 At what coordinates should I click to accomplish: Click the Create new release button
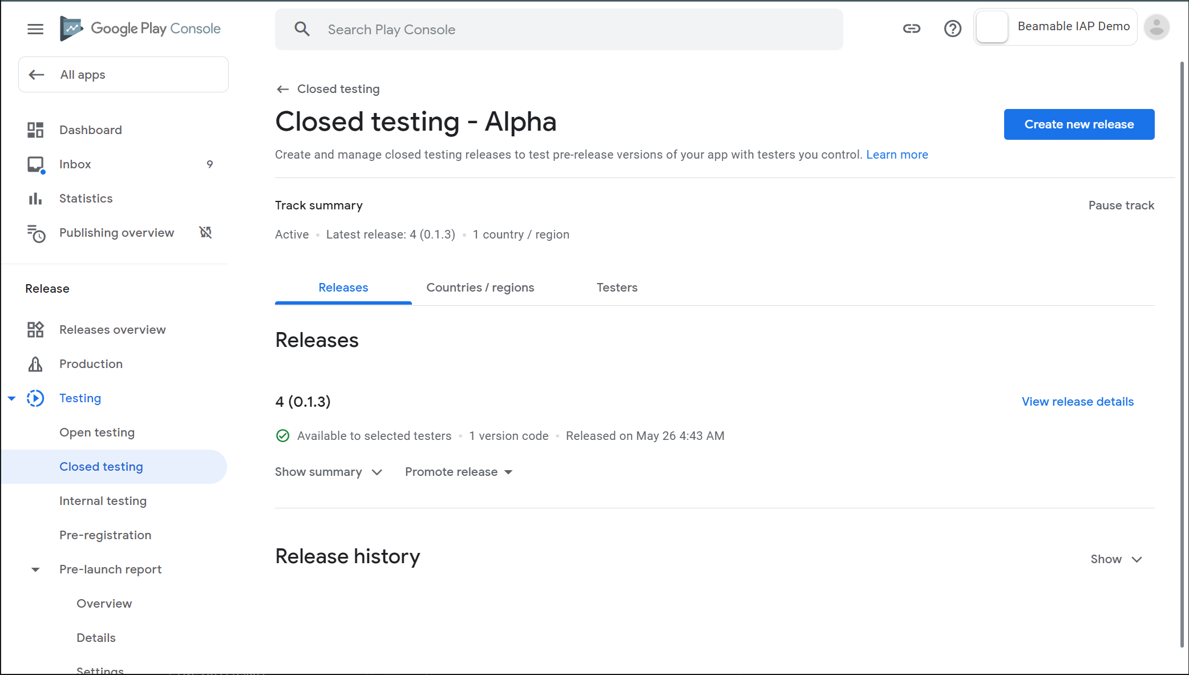[1078, 124]
